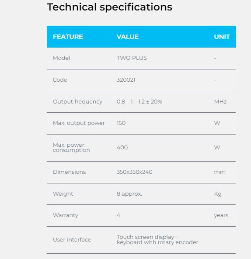251x259 pixels.
Task: Click the mm unit cell
Action: click(x=220, y=172)
